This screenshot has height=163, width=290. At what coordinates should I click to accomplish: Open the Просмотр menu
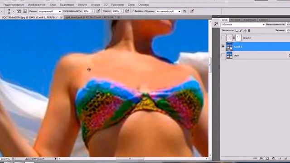117,5
